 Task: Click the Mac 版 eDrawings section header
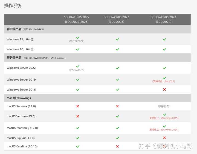[97, 98]
